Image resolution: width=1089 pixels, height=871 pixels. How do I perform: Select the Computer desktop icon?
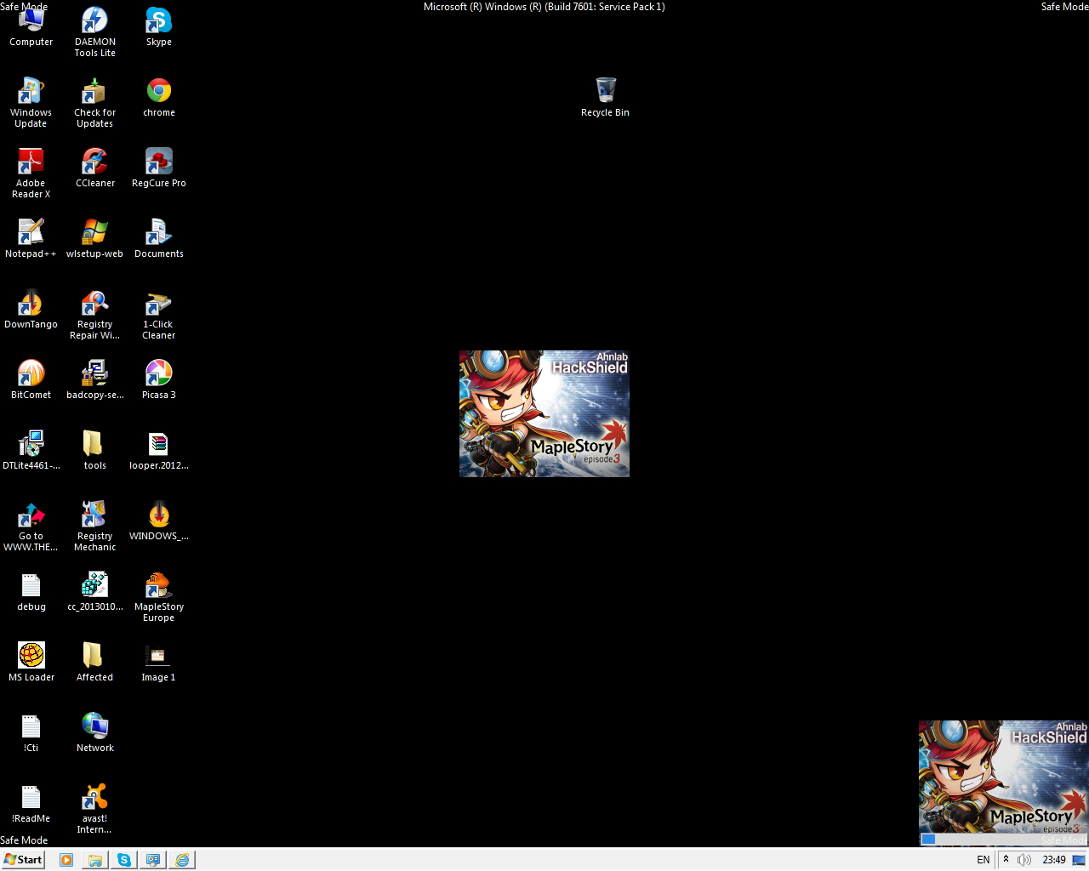coord(31,26)
